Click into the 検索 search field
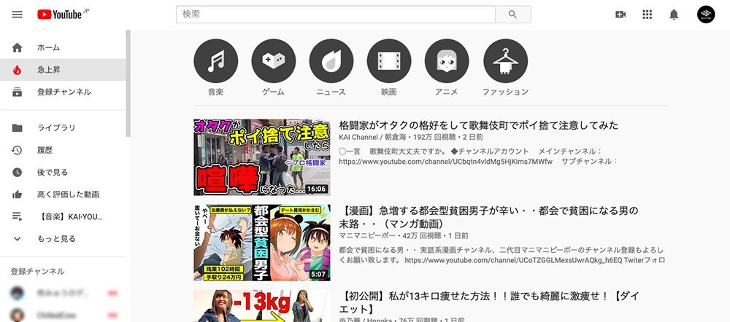Viewport: 730px width, 322px height. coord(335,14)
